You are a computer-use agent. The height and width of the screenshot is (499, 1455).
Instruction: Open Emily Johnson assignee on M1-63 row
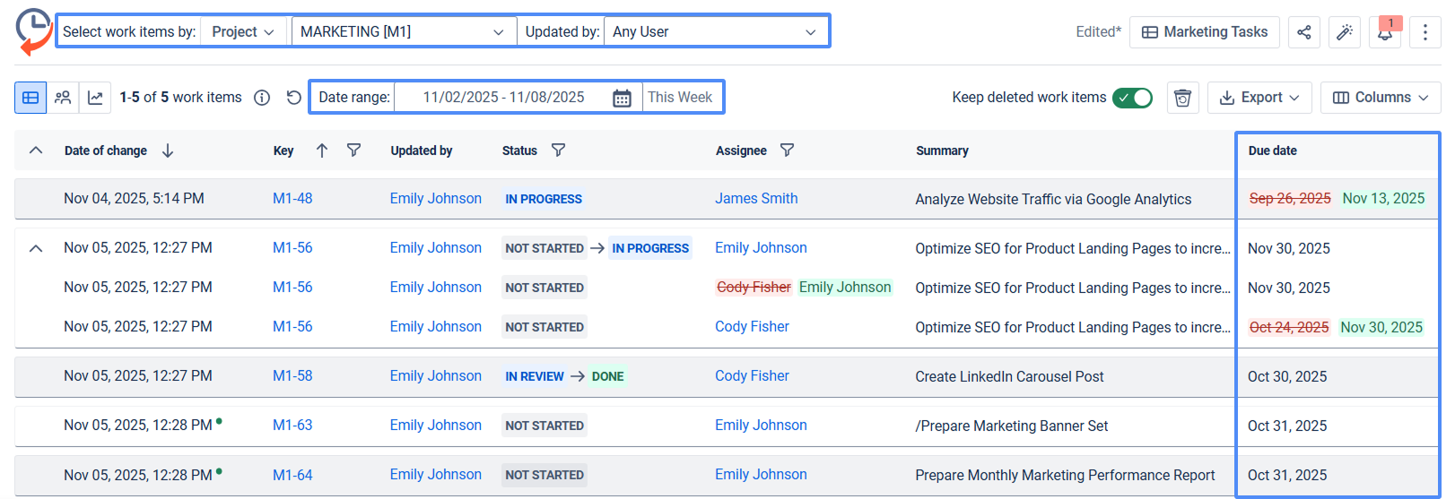tap(761, 426)
